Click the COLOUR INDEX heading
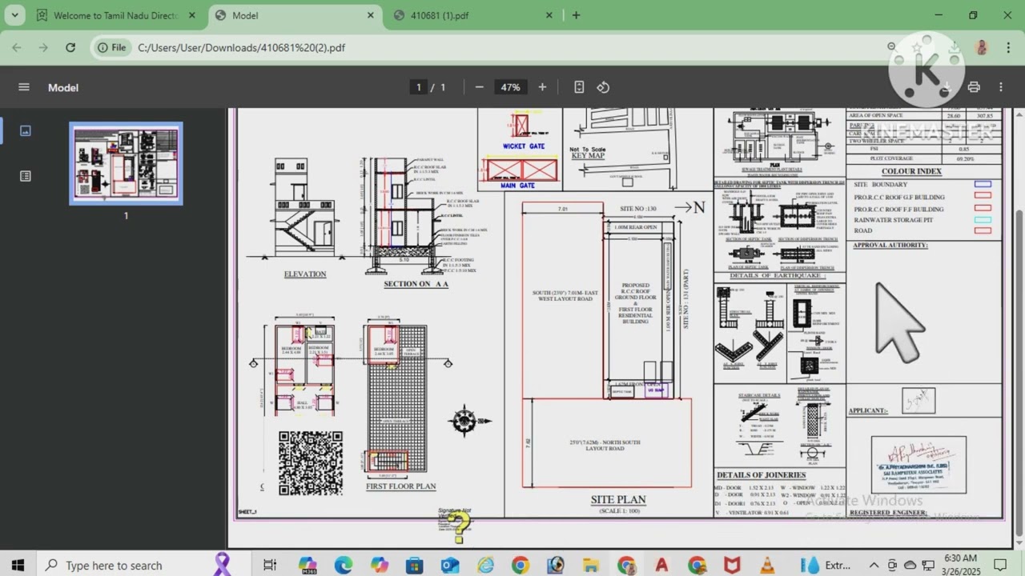This screenshot has width=1025, height=576. [x=911, y=171]
